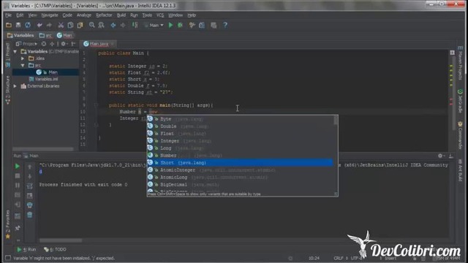Screen dimensions: 468x263
Task: Click the Save All toolbar icon
Action: pos(18,26)
